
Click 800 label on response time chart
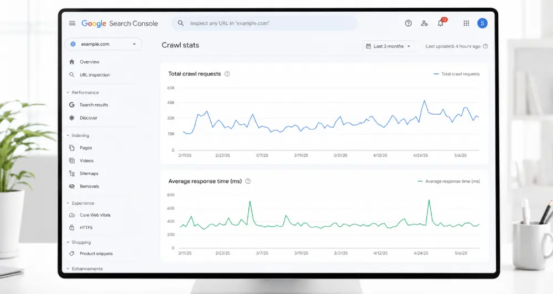click(x=171, y=195)
